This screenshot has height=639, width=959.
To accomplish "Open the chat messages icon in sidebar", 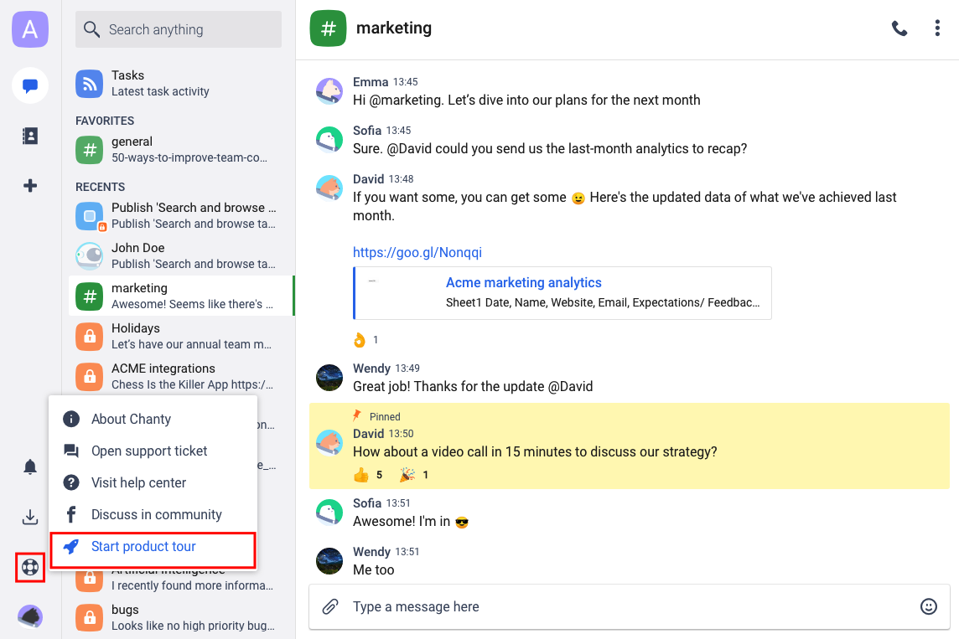I will [x=30, y=85].
